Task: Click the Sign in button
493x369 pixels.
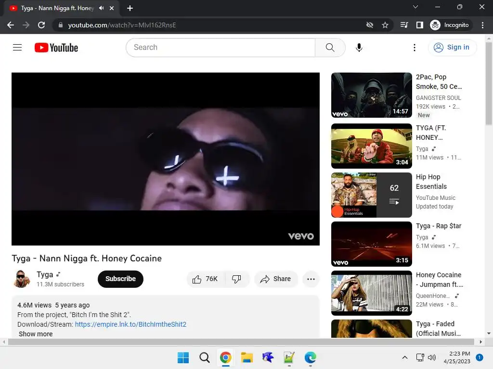Action: point(452,48)
